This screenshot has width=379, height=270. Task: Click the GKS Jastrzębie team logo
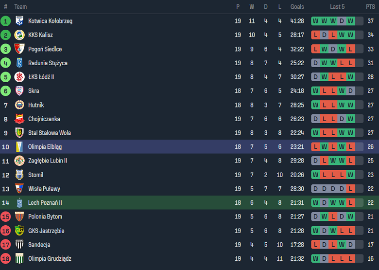click(19, 231)
